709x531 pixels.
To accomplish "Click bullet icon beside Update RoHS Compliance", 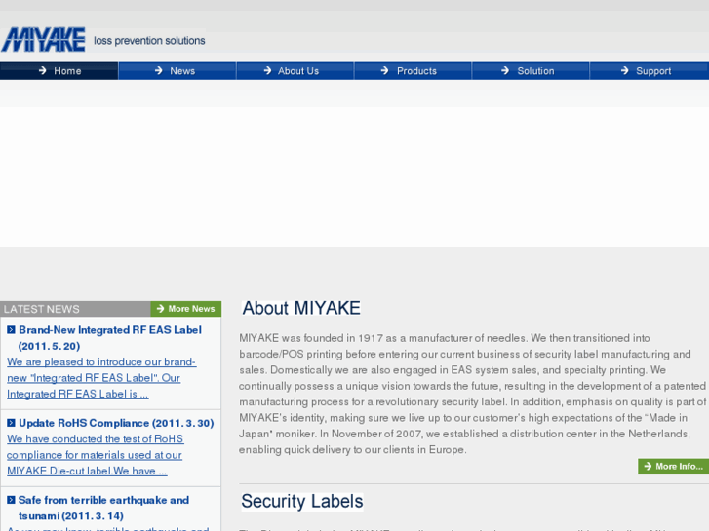I will coord(12,423).
